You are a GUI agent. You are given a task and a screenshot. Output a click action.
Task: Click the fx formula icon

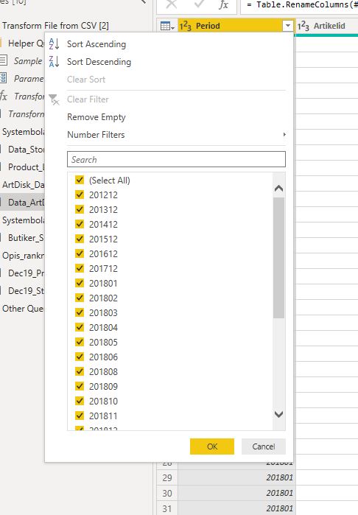(224, 4)
